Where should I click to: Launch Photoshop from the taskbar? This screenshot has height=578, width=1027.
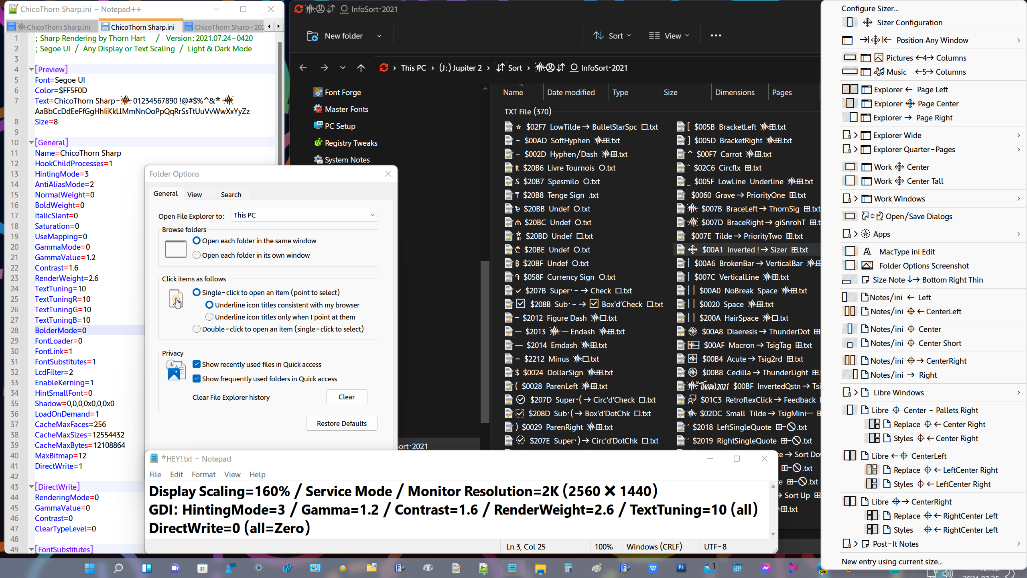coord(681,568)
